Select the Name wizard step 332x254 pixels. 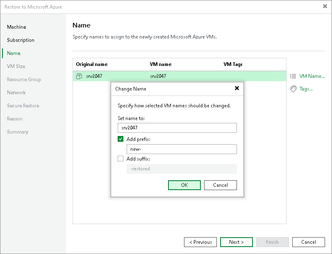[x=14, y=53]
